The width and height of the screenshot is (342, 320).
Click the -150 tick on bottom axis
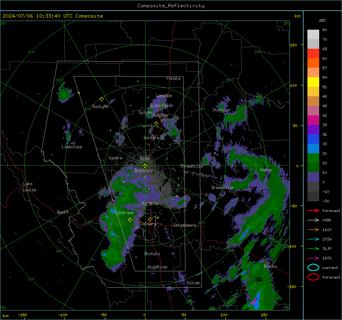[22, 315]
